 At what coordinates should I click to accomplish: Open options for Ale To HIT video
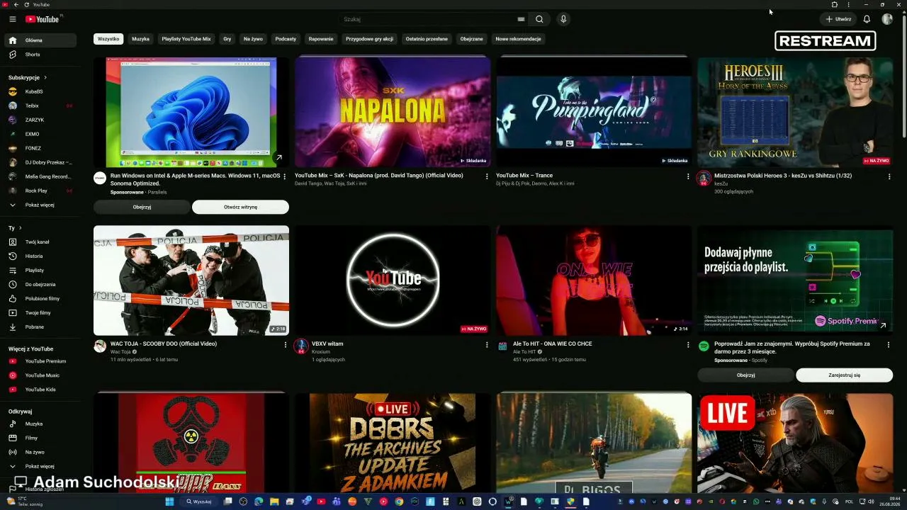688,345
